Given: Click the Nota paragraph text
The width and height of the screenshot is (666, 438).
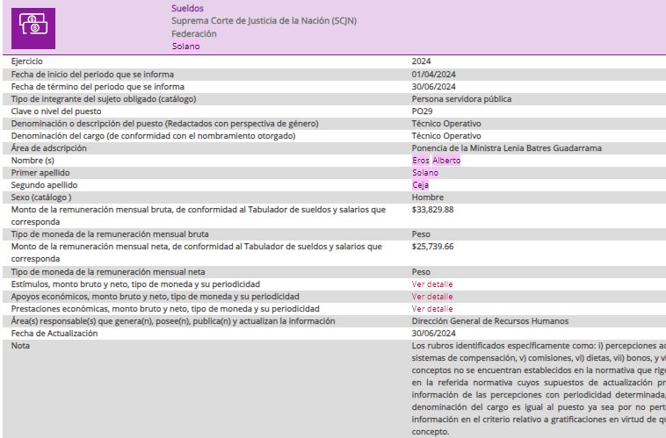Looking at the screenshot, I should point(538,388).
